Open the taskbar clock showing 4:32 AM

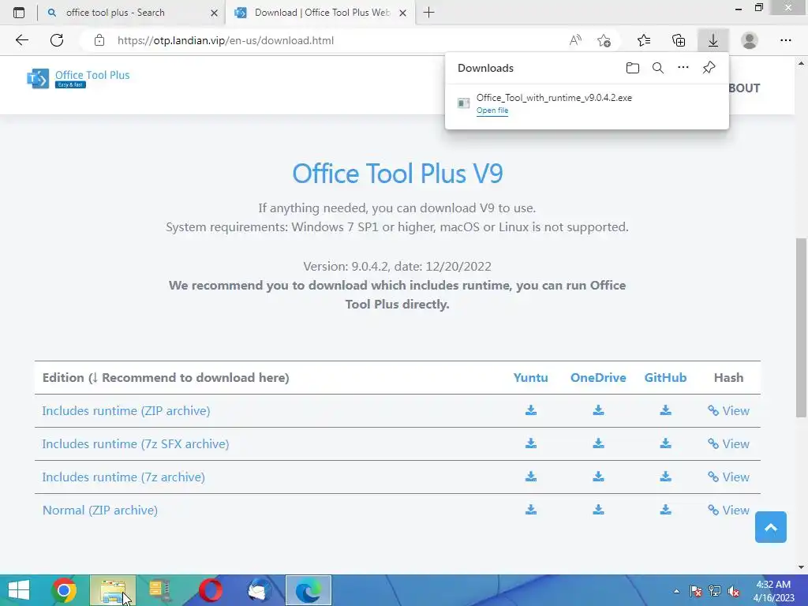point(773,590)
